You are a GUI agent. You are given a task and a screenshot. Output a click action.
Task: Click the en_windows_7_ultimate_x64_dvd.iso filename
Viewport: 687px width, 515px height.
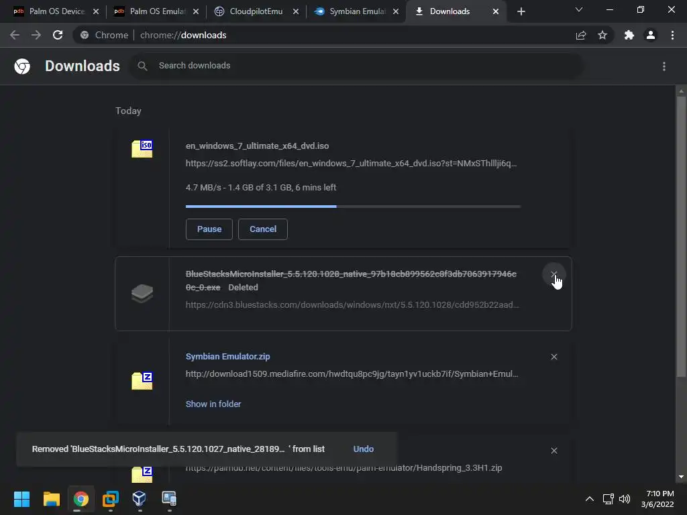tap(257, 146)
